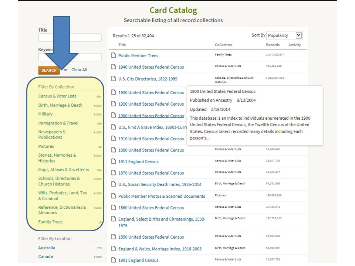355x266 pixels.
Task: Filter by Family Trees collection
Action: 50,222
